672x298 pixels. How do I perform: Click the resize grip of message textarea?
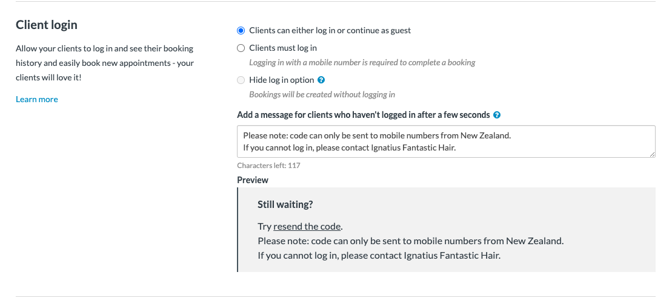click(652, 154)
